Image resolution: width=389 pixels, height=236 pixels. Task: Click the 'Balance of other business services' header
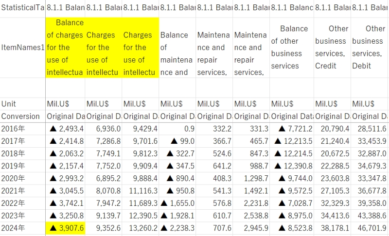click(291, 48)
